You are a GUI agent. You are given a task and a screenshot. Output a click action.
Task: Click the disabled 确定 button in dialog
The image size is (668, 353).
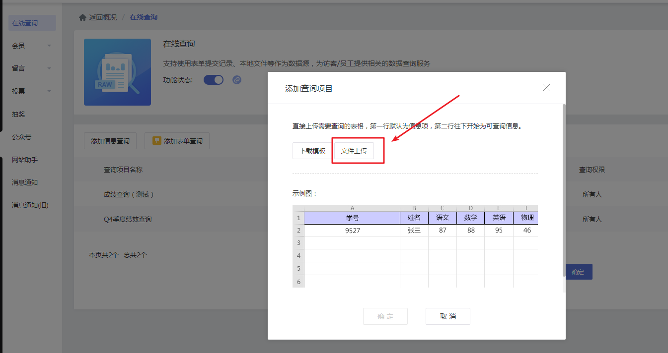385,316
